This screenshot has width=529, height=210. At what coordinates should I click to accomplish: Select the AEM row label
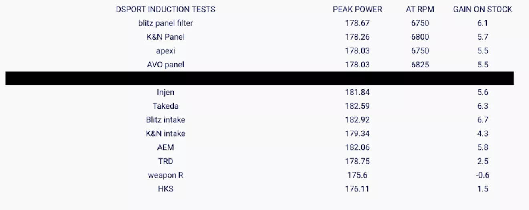click(166, 147)
